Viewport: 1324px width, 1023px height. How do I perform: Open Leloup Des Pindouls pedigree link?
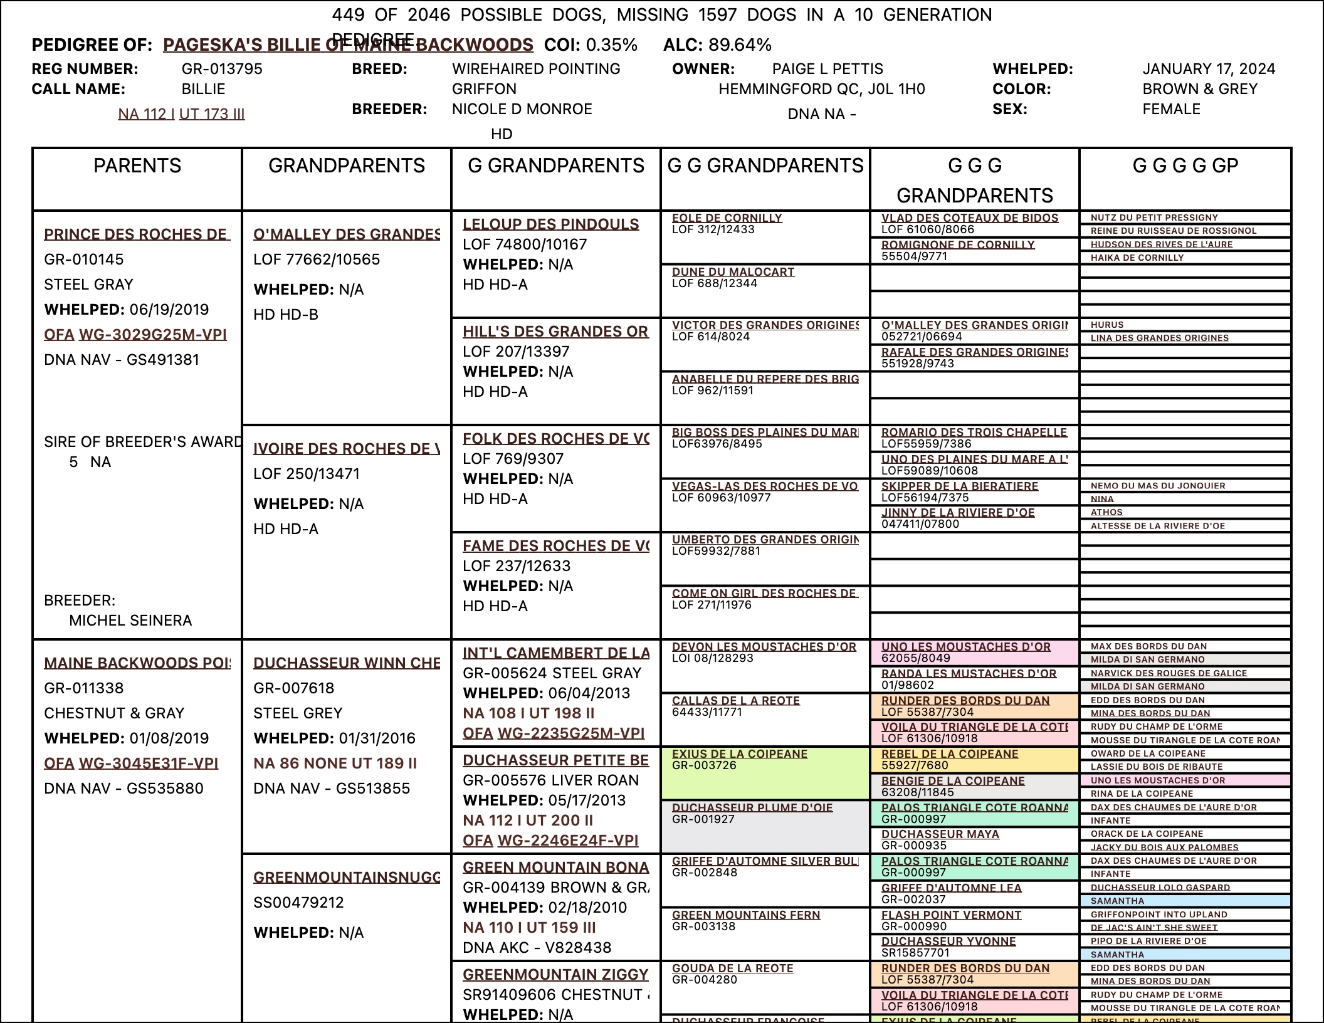[x=550, y=224]
